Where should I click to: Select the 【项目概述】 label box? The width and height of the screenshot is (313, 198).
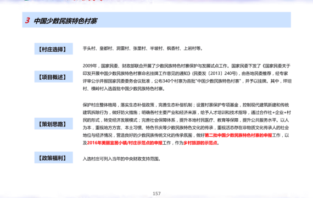(x=53, y=76)
